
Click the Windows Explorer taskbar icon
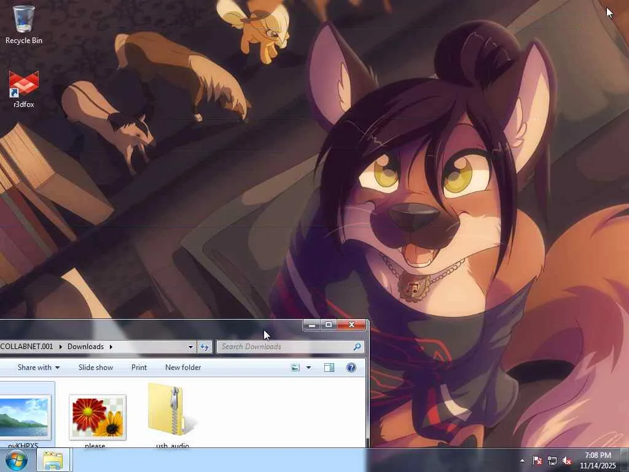coord(53,460)
